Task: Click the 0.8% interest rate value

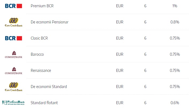Action: [x=175, y=22]
